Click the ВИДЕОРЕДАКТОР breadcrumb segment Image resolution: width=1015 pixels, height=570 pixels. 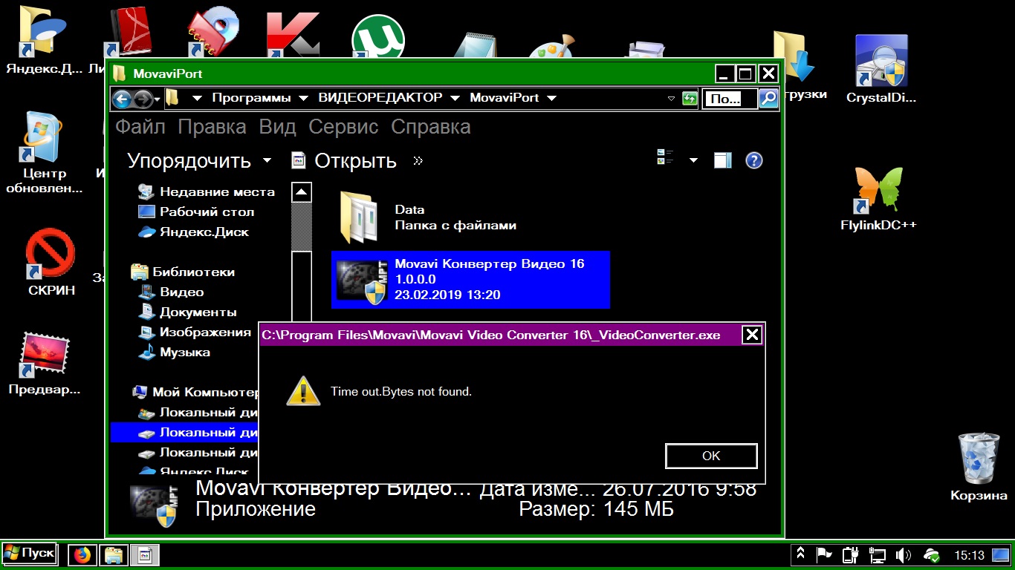click(380, 98)
